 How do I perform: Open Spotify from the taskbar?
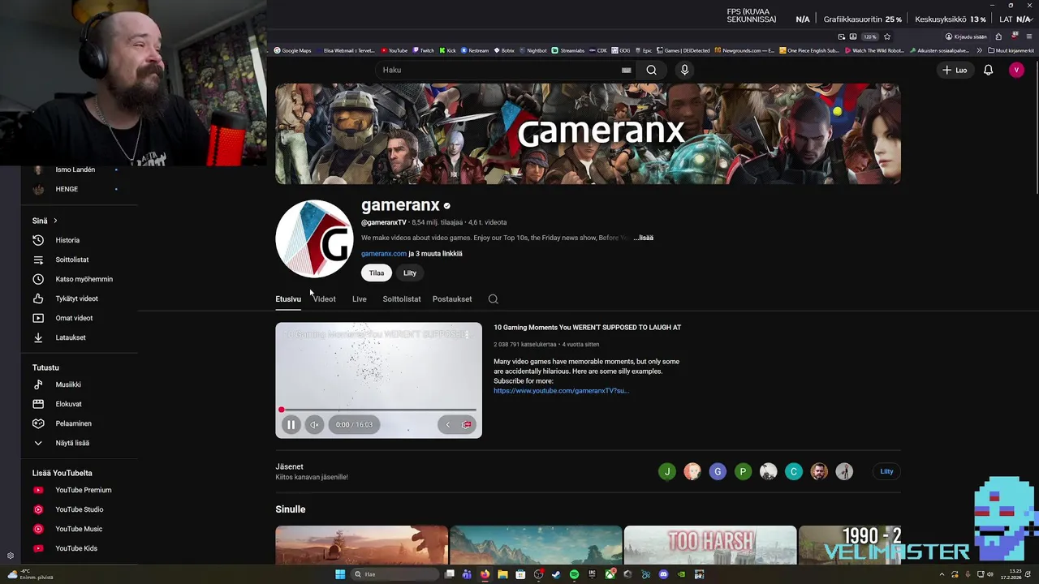[x=574, y=574]
